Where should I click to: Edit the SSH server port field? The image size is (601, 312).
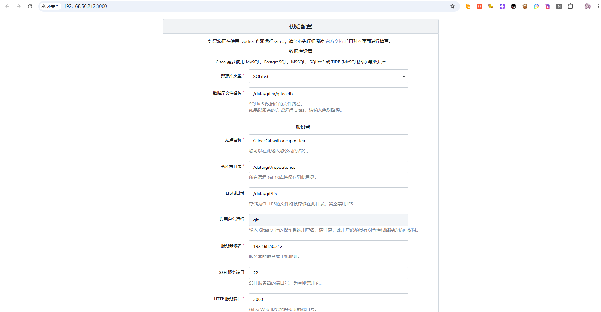(328, 273)
